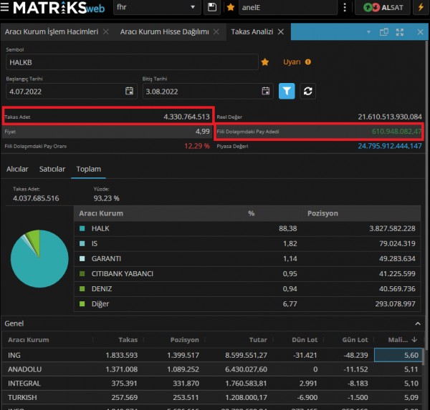Sort by Gün Lot column header

[355, 340]
